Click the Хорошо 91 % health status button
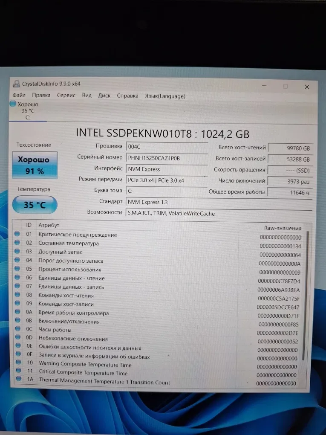326x435 pixels. [x=35, y=165]
